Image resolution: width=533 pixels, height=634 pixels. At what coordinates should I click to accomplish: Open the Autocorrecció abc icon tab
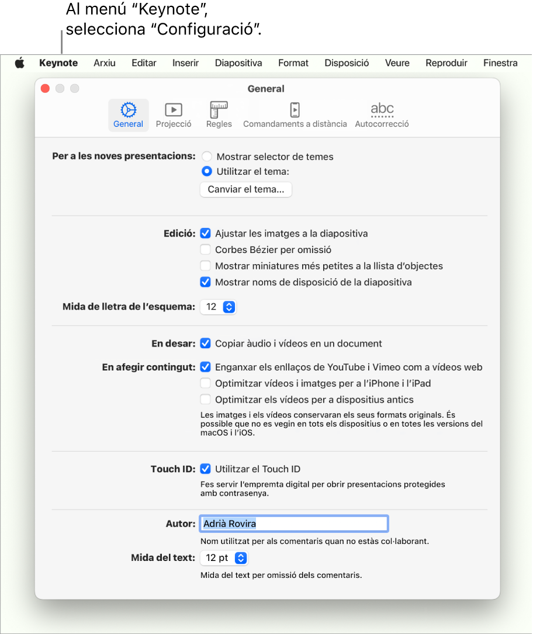point(382,115)
